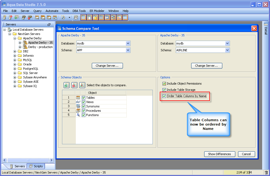Image resolution: width=270 pixels, height=176 pixels.
Task: Close the Schema Compare Tool dialog
Action: point(254,28)
